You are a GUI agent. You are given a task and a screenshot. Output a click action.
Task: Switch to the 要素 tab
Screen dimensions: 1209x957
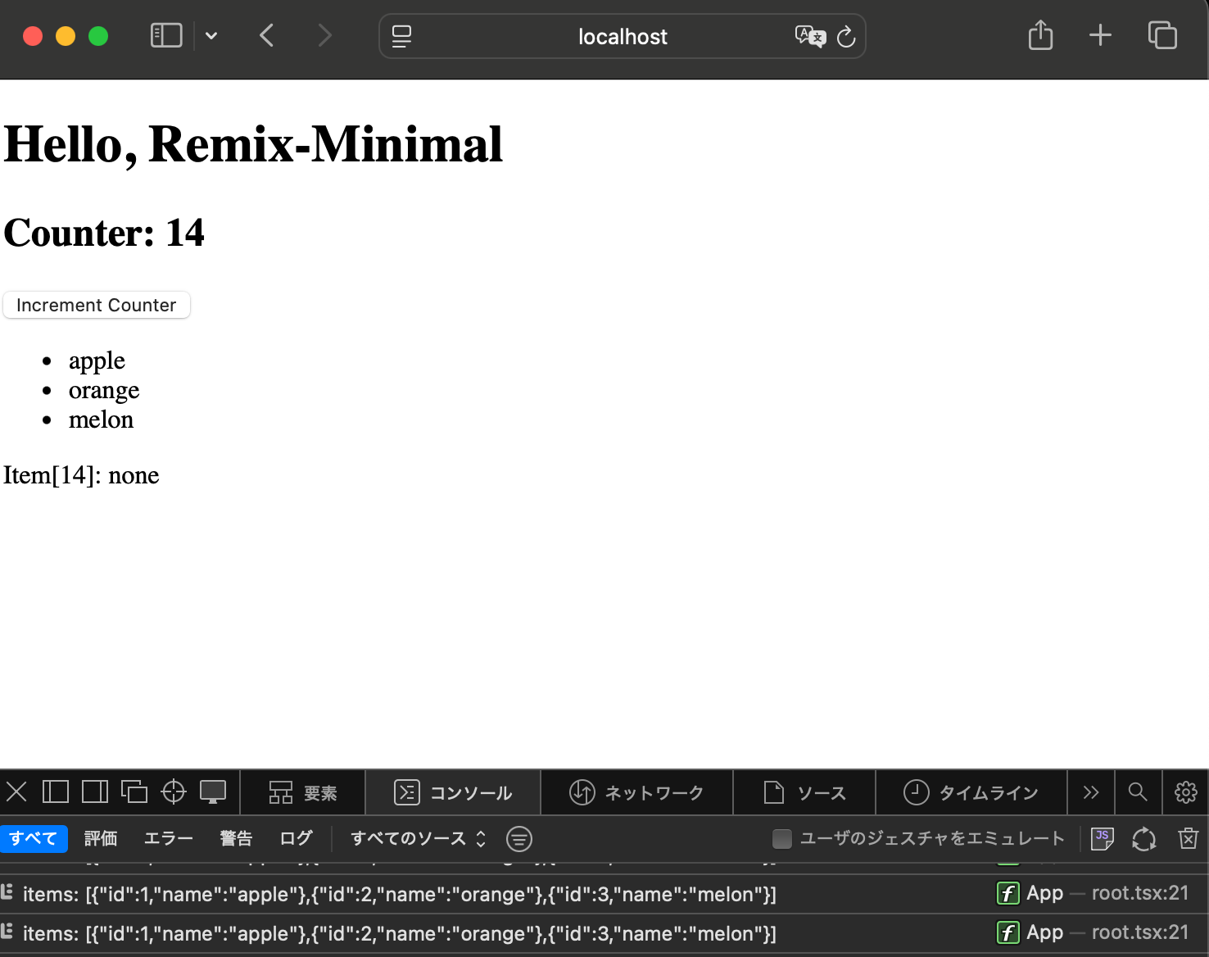(303, 792)
